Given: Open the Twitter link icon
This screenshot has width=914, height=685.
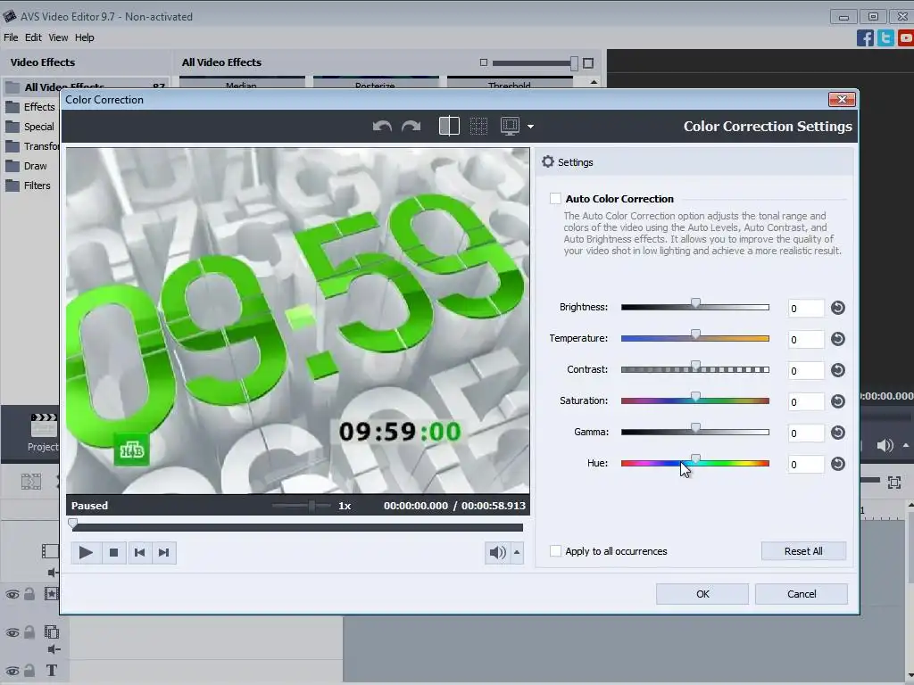Looking at the screenshot, I should (885, 37).
